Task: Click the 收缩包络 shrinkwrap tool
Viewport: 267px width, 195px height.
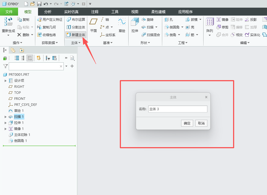Action: click(47, 35)
